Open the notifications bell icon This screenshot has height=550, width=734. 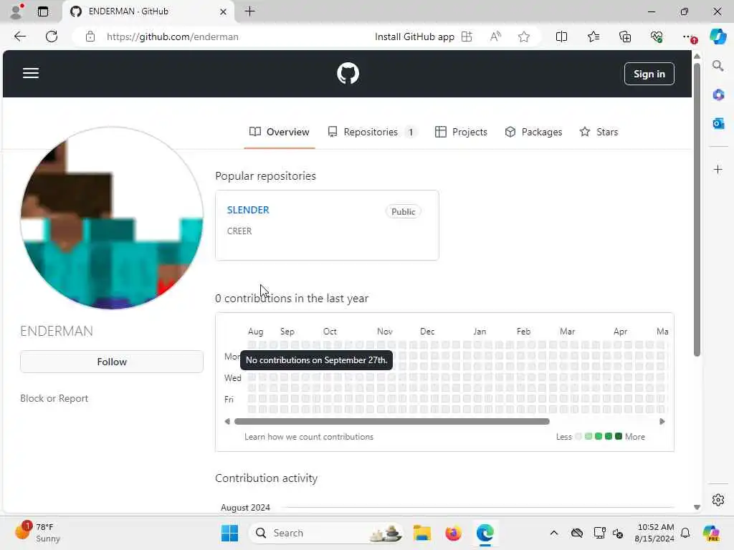(685, 533)
